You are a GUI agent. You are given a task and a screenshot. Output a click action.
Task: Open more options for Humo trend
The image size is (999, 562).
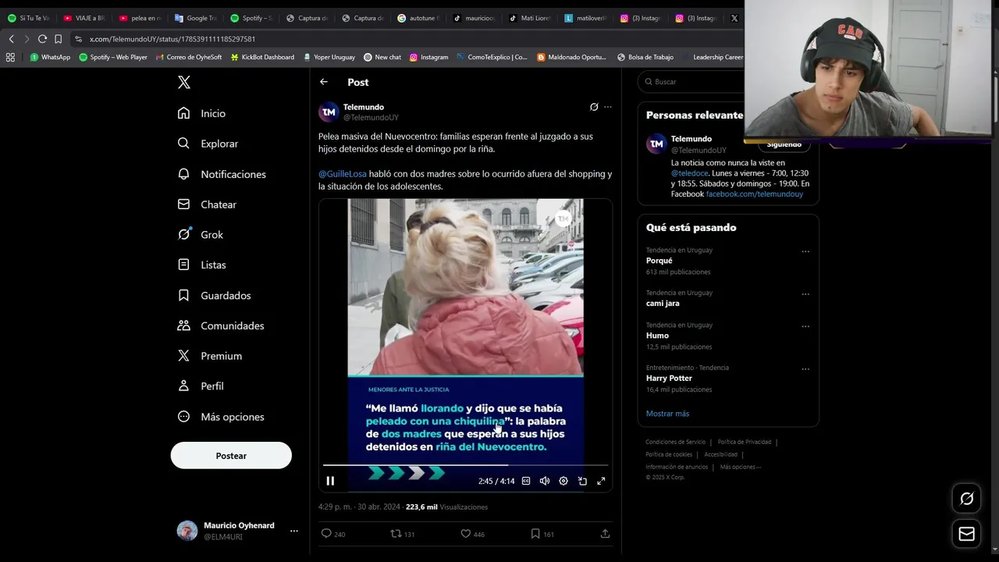pos(805,326)
